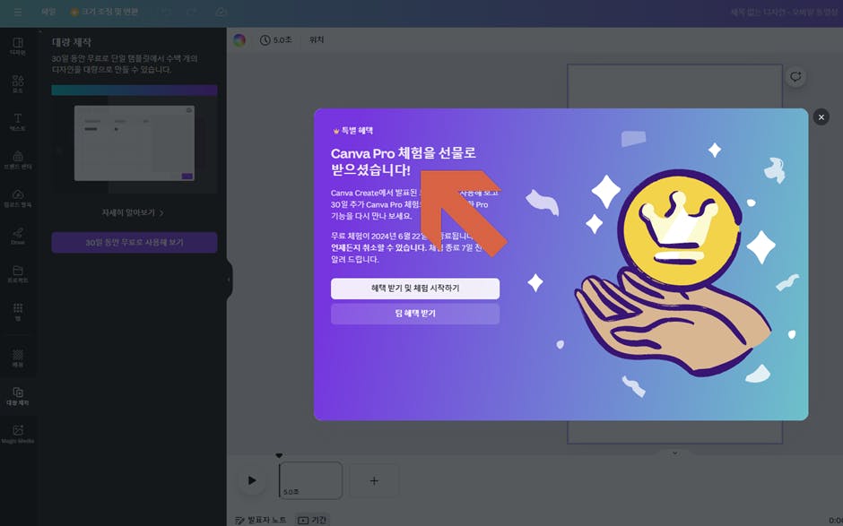
Task: Open the 앱 apps grid tab
Action: 18,312
